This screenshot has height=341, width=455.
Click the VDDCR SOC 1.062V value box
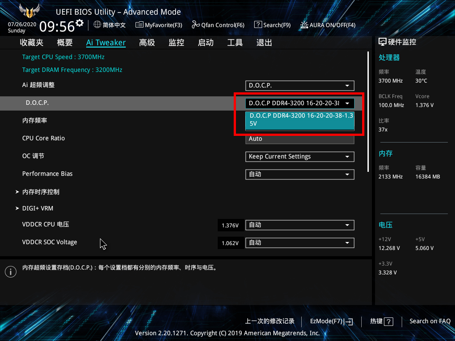pos(230,243)
